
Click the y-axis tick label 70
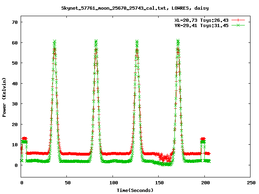(x=15, y=22)
